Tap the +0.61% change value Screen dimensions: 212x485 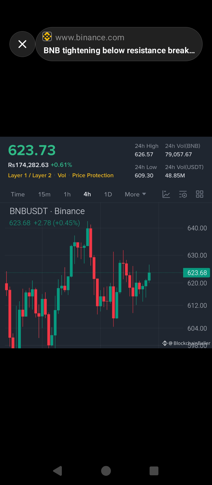pos(61,165)
